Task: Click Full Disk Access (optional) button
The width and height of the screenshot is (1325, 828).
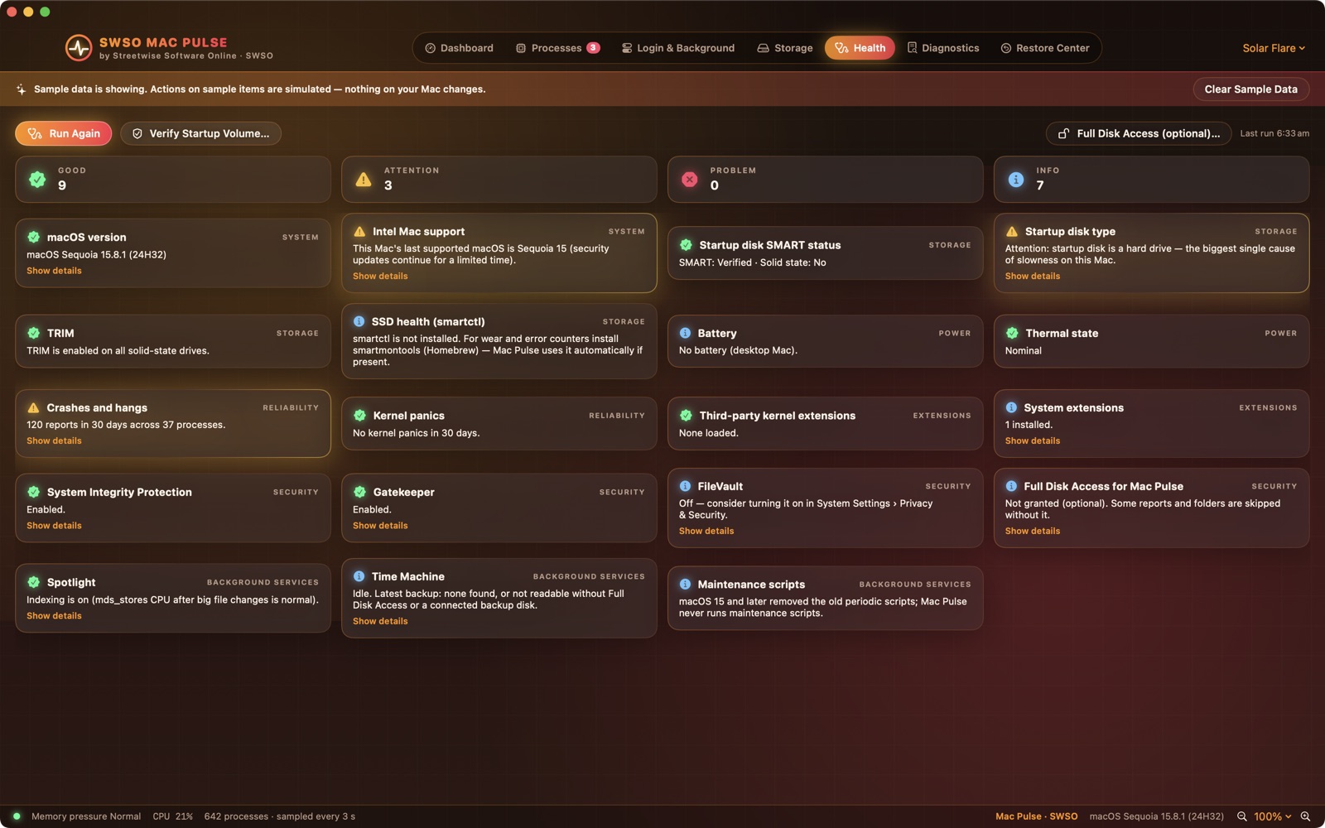Action: click(x=1139, y=133)
